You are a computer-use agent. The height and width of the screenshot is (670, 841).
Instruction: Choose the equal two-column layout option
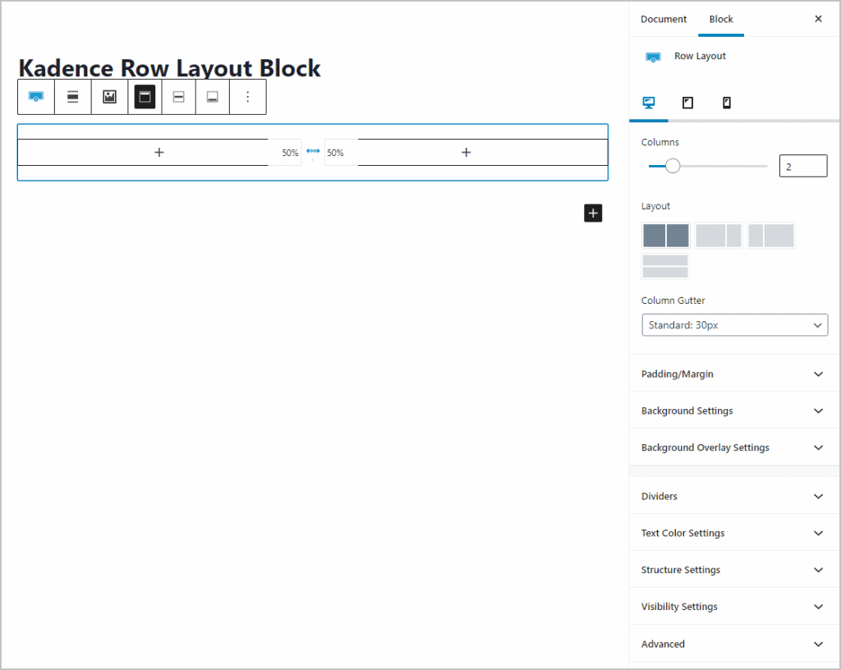[665, 236]
